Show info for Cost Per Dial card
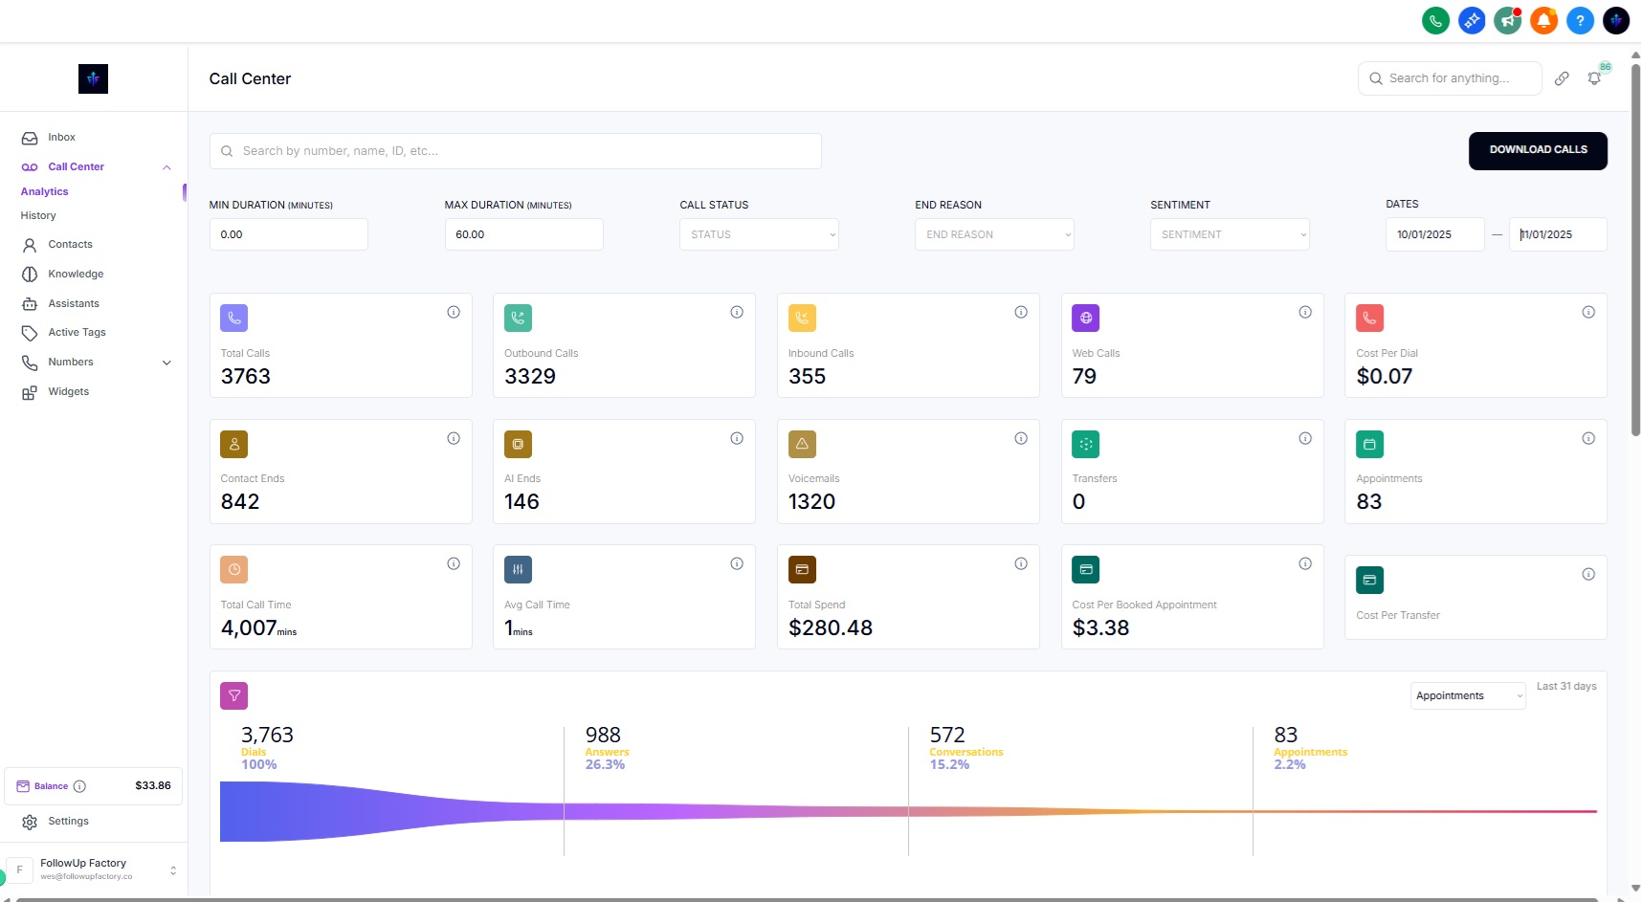This screenshot has height=902, width=1641. pos(1588,312)
